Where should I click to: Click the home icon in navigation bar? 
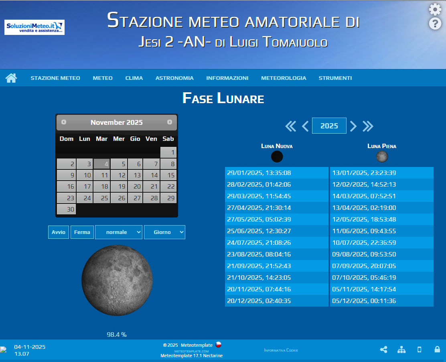pyautogui.click(x=11, y=78)
